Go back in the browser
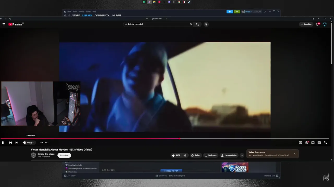334x187 pixels. point(1,19)
